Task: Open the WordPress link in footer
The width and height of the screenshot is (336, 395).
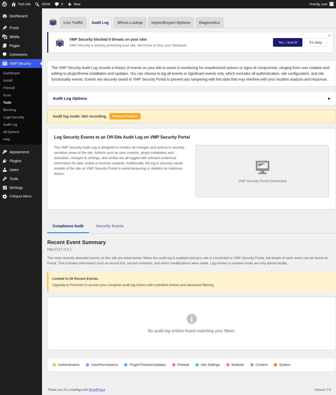Action: tap(97, 390)
